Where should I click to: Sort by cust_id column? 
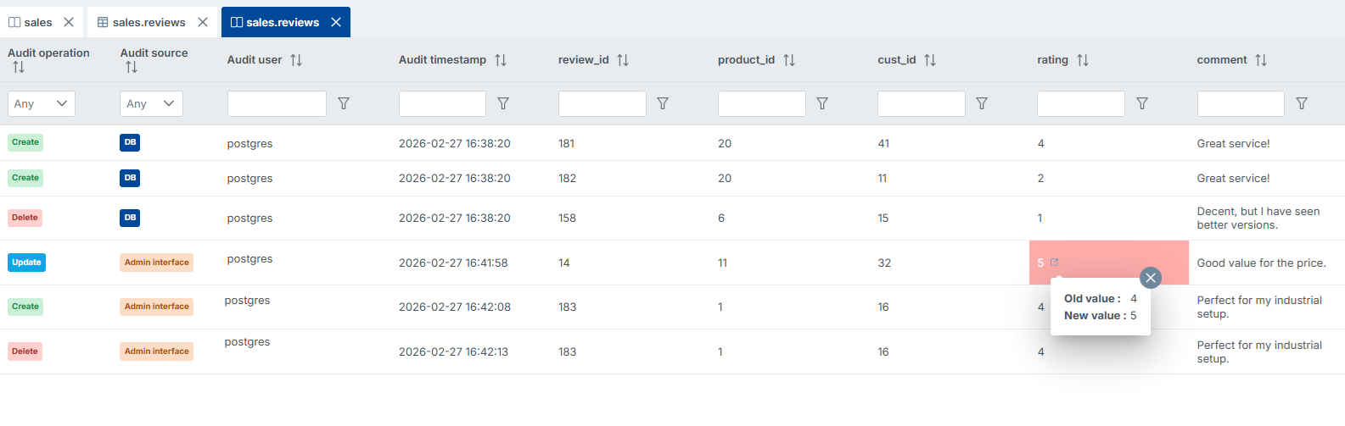click(x=930, y=60)
